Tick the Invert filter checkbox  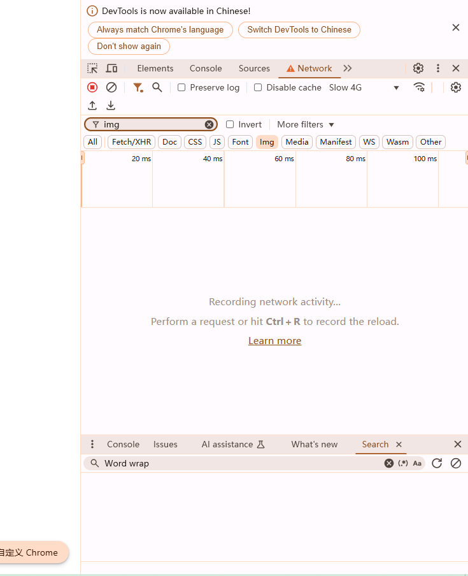(230, 124)
